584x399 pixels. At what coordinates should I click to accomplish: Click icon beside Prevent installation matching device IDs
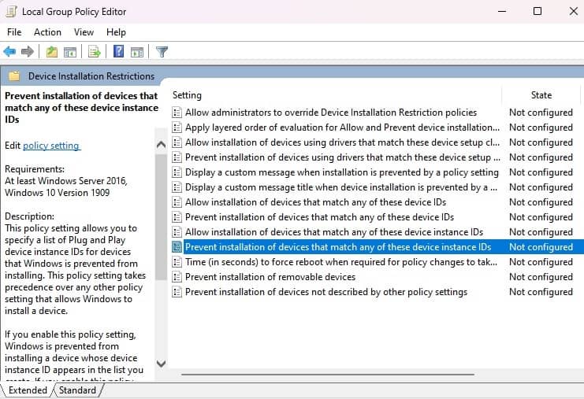coord(177,216)
